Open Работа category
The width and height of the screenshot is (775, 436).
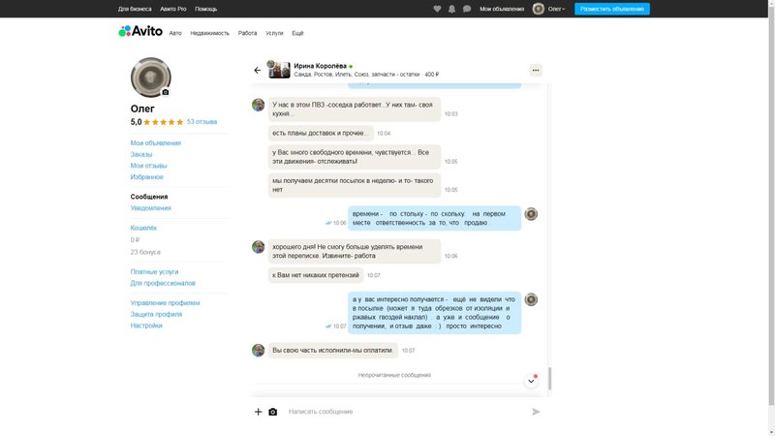point(248,33)
